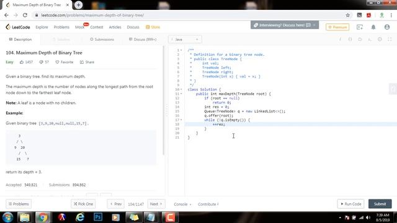This screenshot has width=397, height=223.
Task: Click the thumbs up like icon
Action: (x=22, y=62)
